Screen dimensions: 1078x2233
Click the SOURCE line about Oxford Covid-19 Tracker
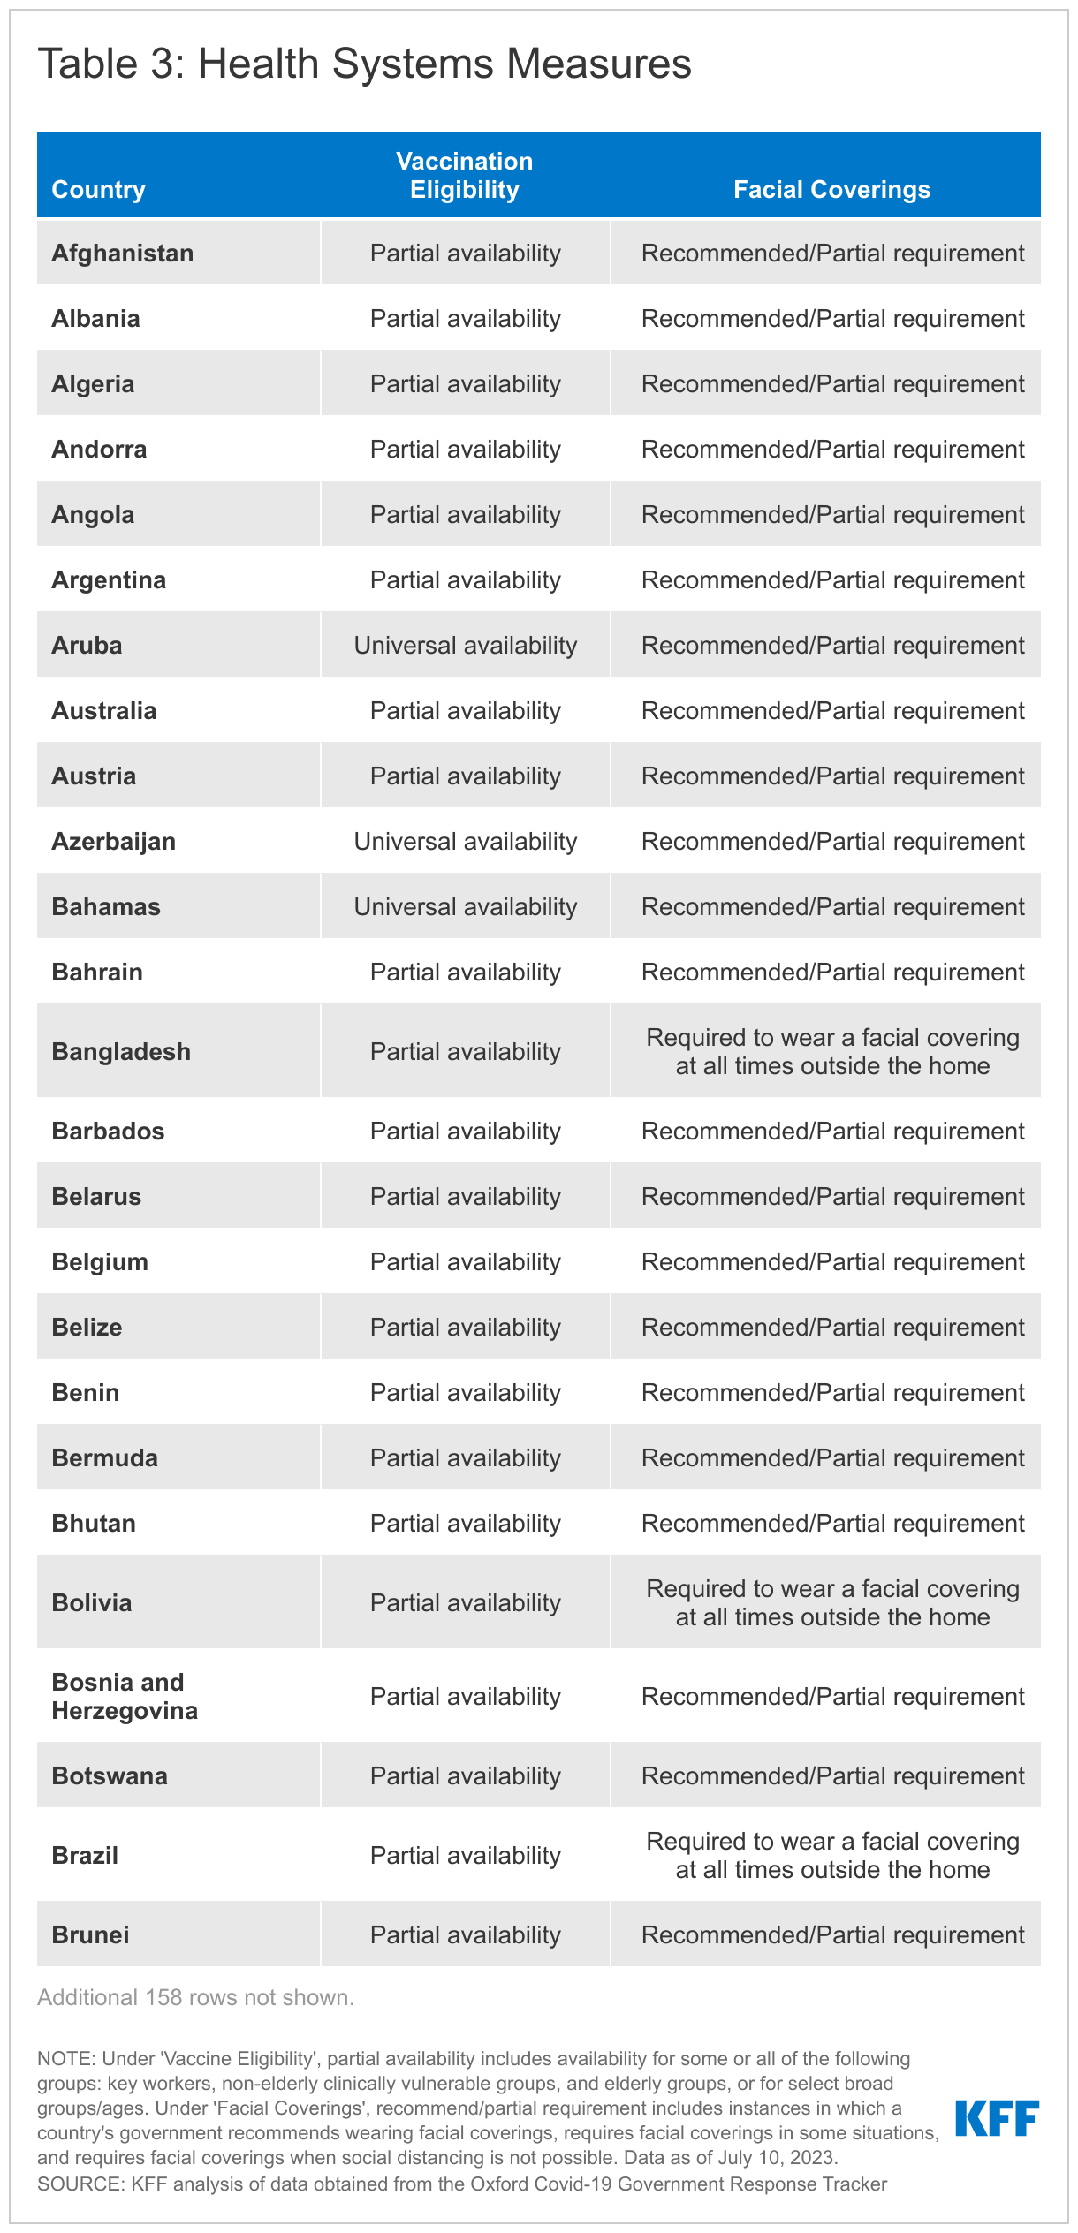[461, 2184]
